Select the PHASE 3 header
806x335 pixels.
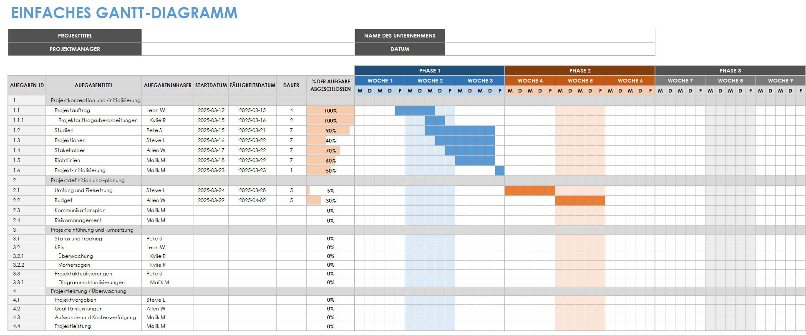730,70
